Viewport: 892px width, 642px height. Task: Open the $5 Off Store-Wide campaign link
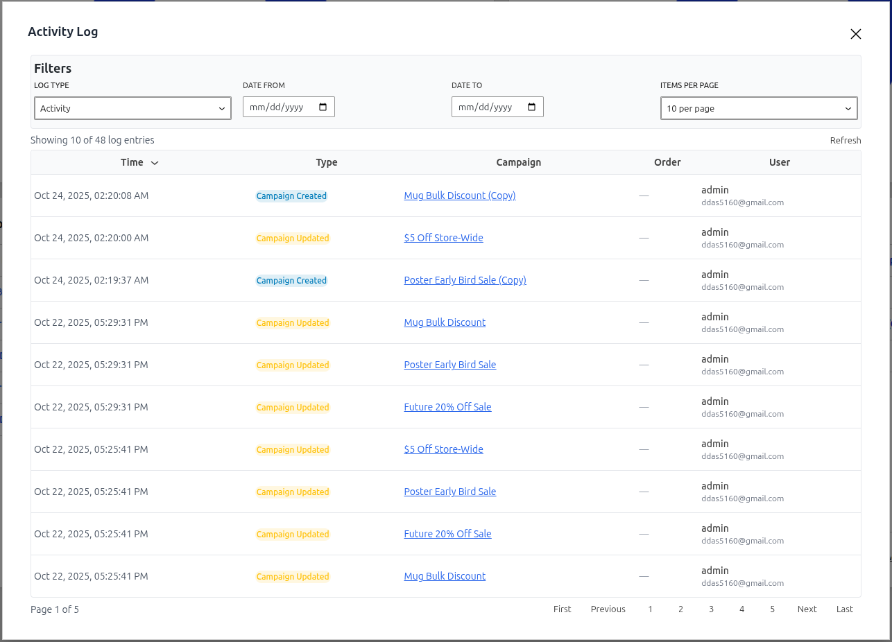[443, 238]
